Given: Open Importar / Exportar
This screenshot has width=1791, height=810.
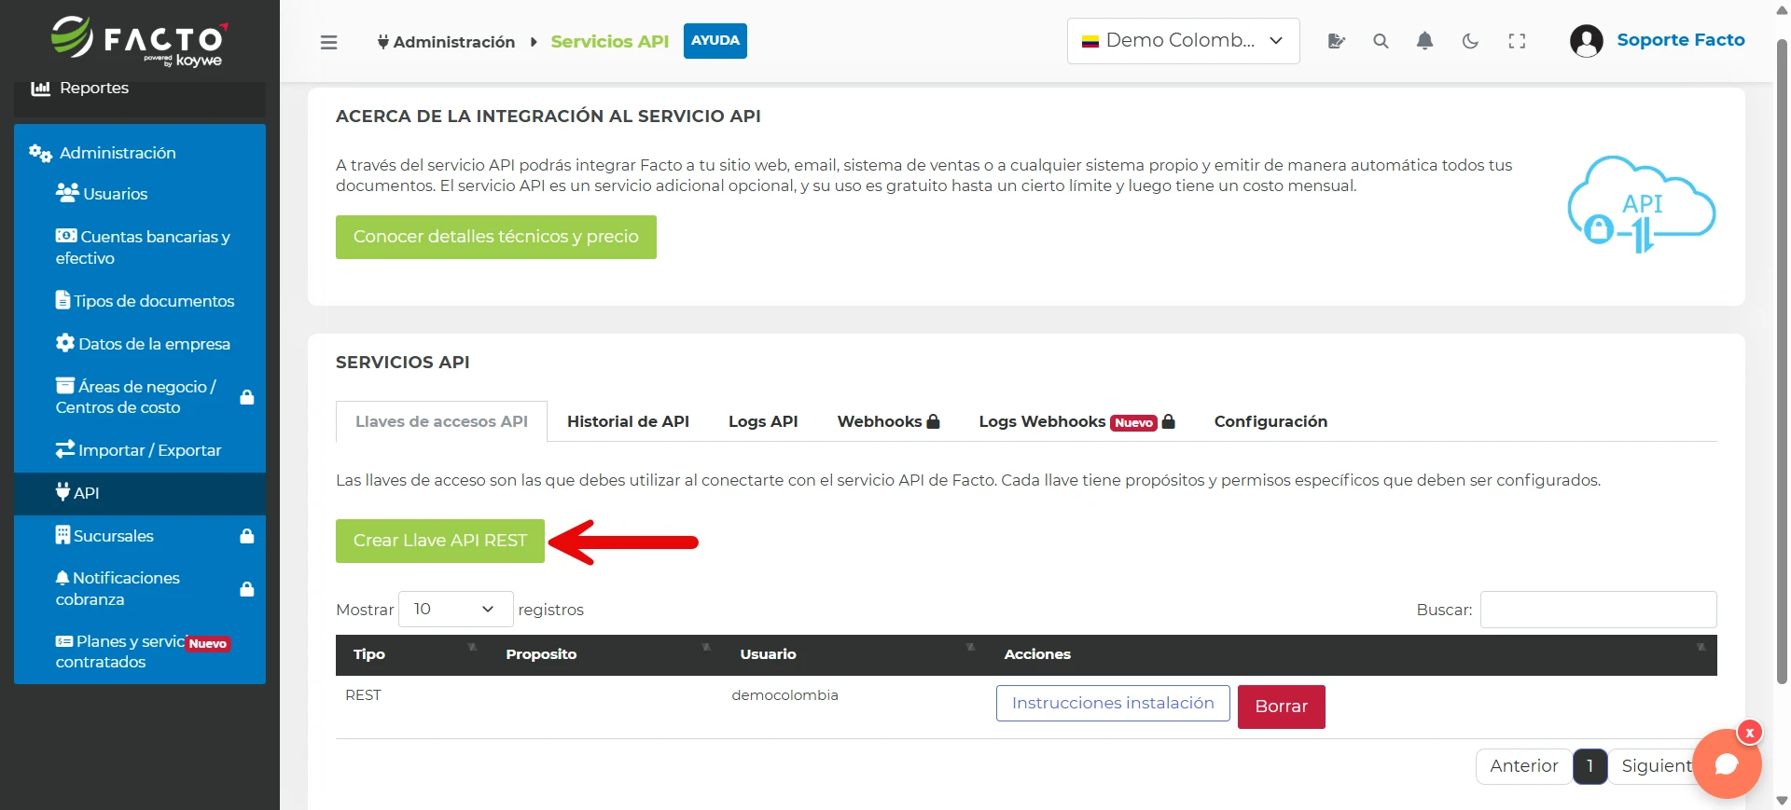Looking at the screenshot, I should pyautogui.click(x=140, y=450).
